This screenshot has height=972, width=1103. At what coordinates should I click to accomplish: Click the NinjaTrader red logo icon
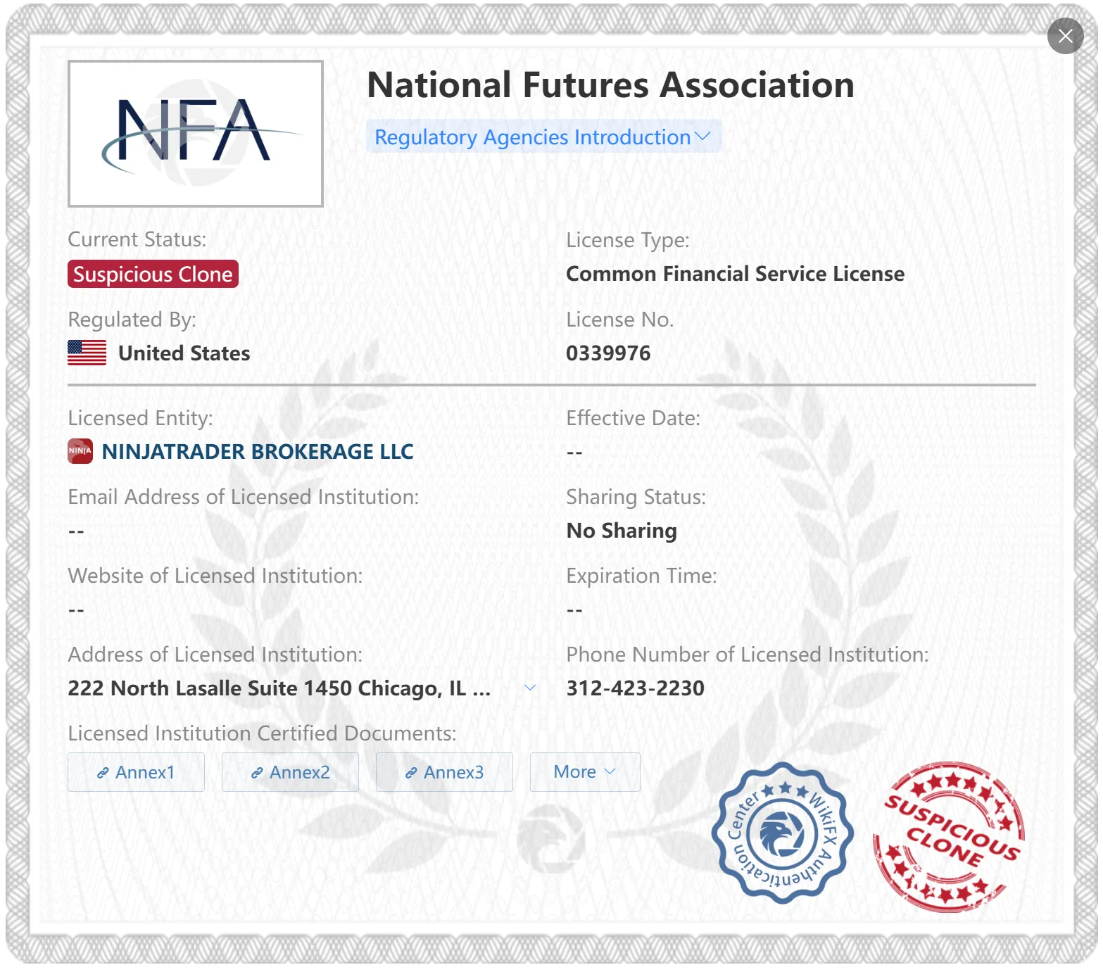[x=80, y=451]
